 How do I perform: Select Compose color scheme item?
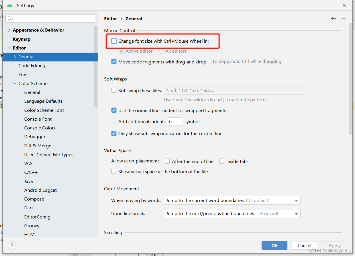pos(34,199)
